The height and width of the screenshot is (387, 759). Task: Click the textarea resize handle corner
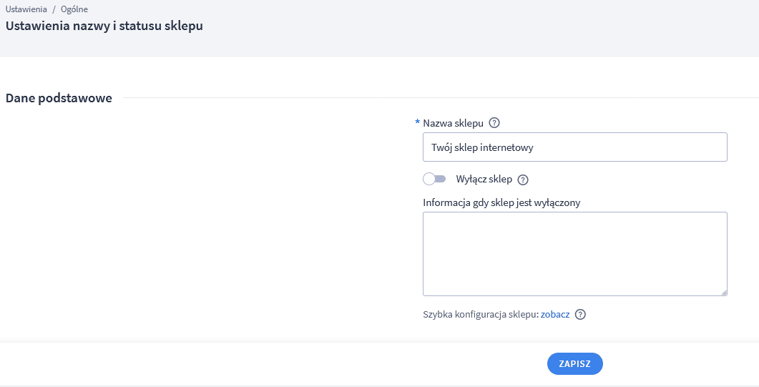click(724, 292)
